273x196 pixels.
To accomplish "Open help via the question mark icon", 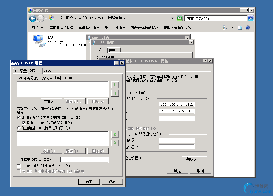I will click(x=248, y=27).
